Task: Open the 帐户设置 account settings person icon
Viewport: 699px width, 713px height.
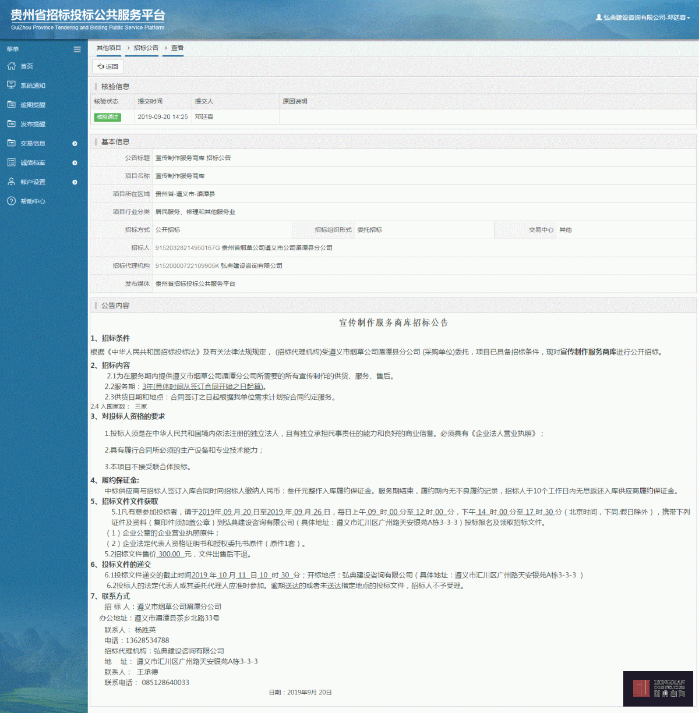Action: tap(10, 182)
